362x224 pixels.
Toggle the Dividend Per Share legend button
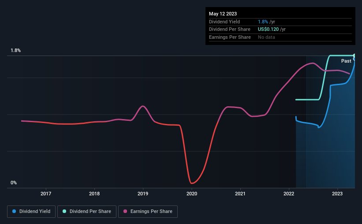tap(87, 212)
